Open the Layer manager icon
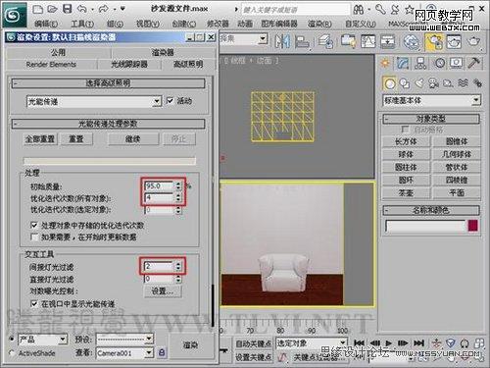The image size is (490, 368). click(x=325, y=41)
